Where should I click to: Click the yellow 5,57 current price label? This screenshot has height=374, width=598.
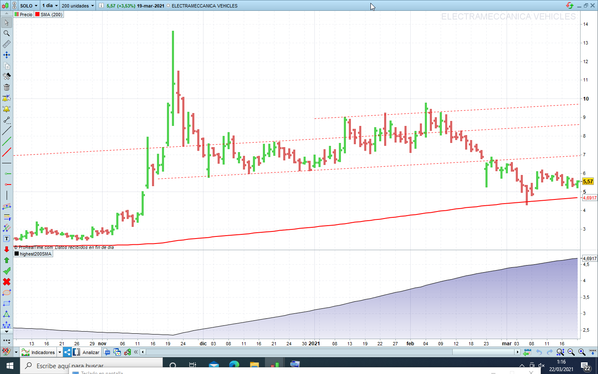pyautogui.click(x=588, y=182)
